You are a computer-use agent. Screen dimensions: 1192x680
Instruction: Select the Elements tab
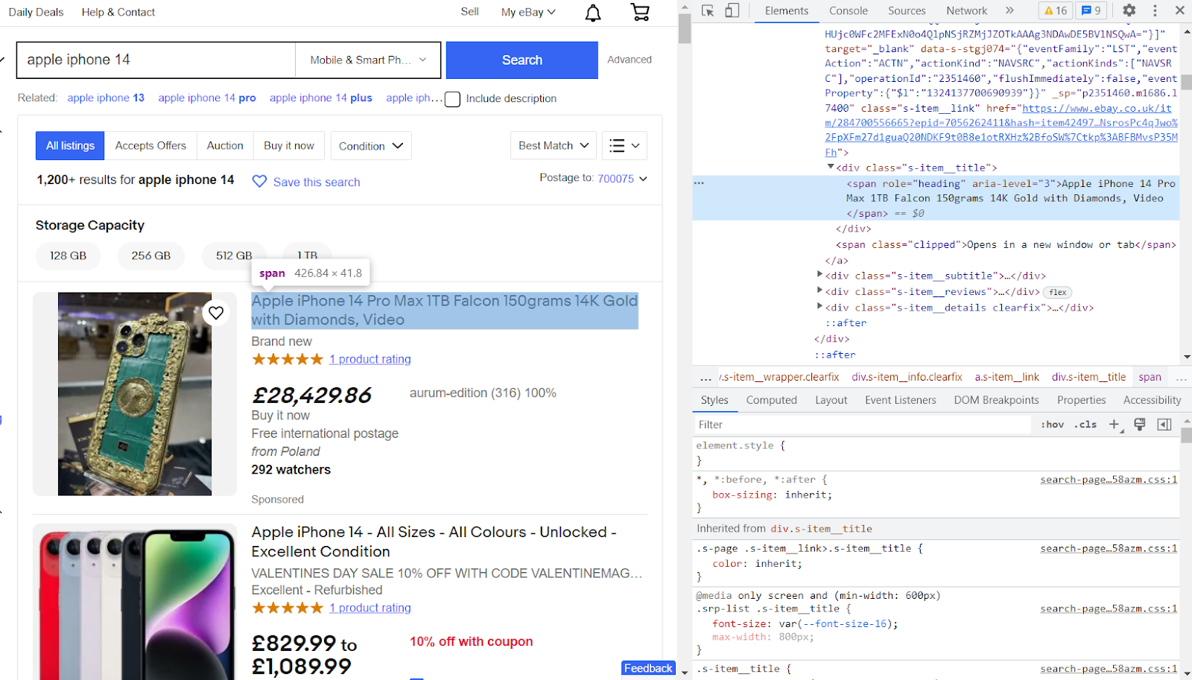tap(787, 10)
